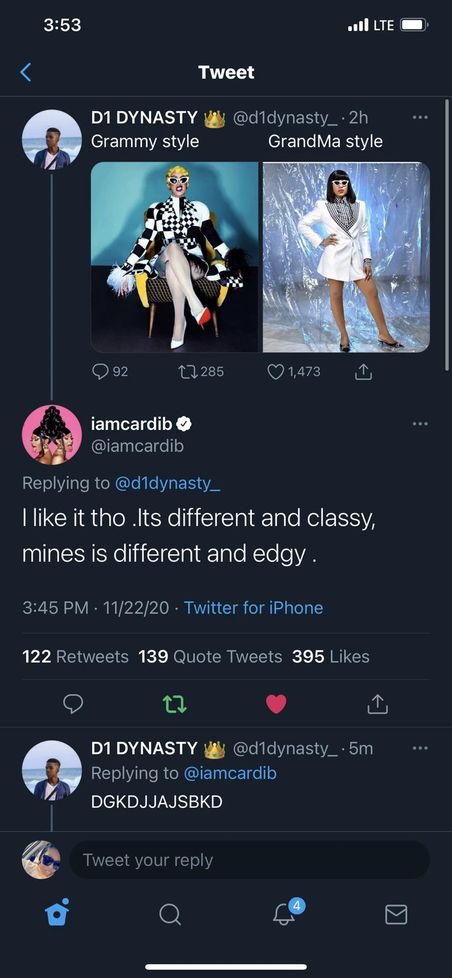Retweet the D1 DYNASTY tweet with 285 retweets
The width and height of the screenshot is (452, 978).
pos(187,372)
